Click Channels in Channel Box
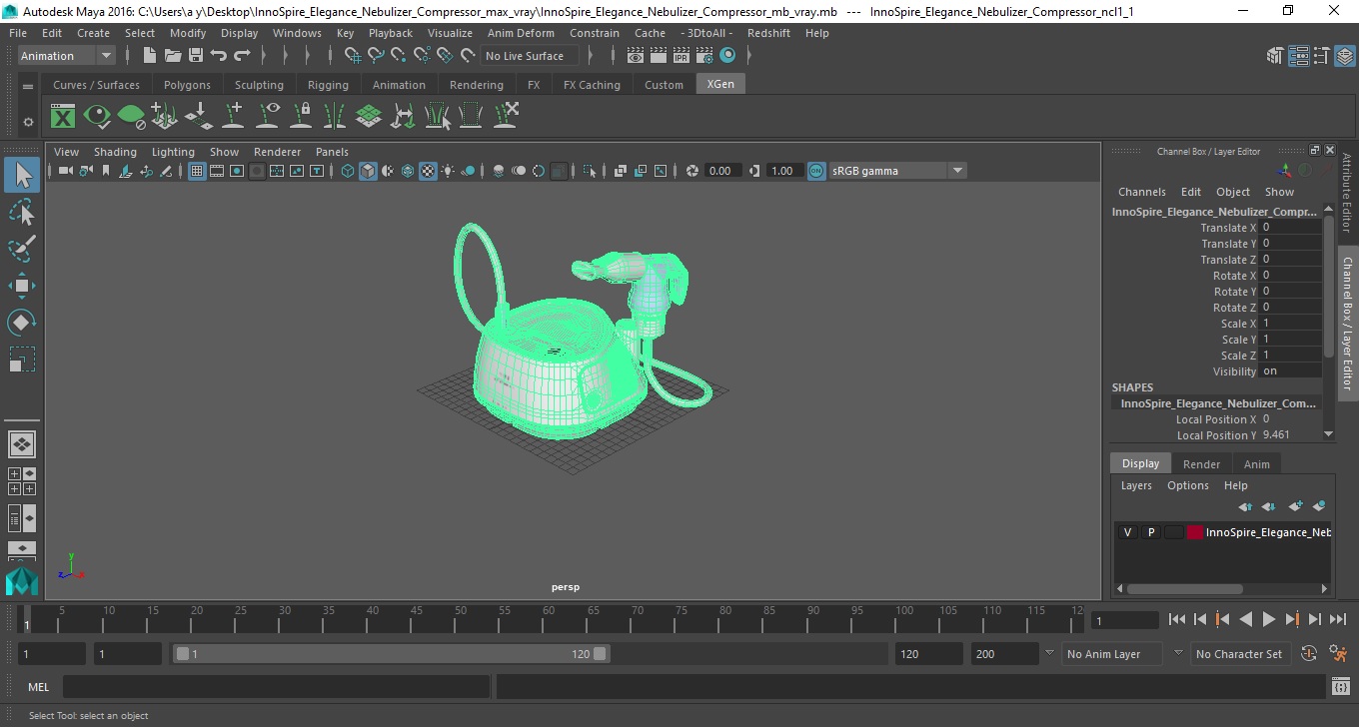1359x727 pixels. click(x=1141, y=192)
